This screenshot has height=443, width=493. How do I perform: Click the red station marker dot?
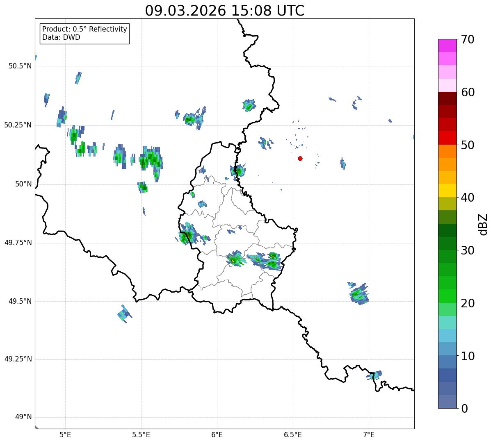tap(300, 158)
